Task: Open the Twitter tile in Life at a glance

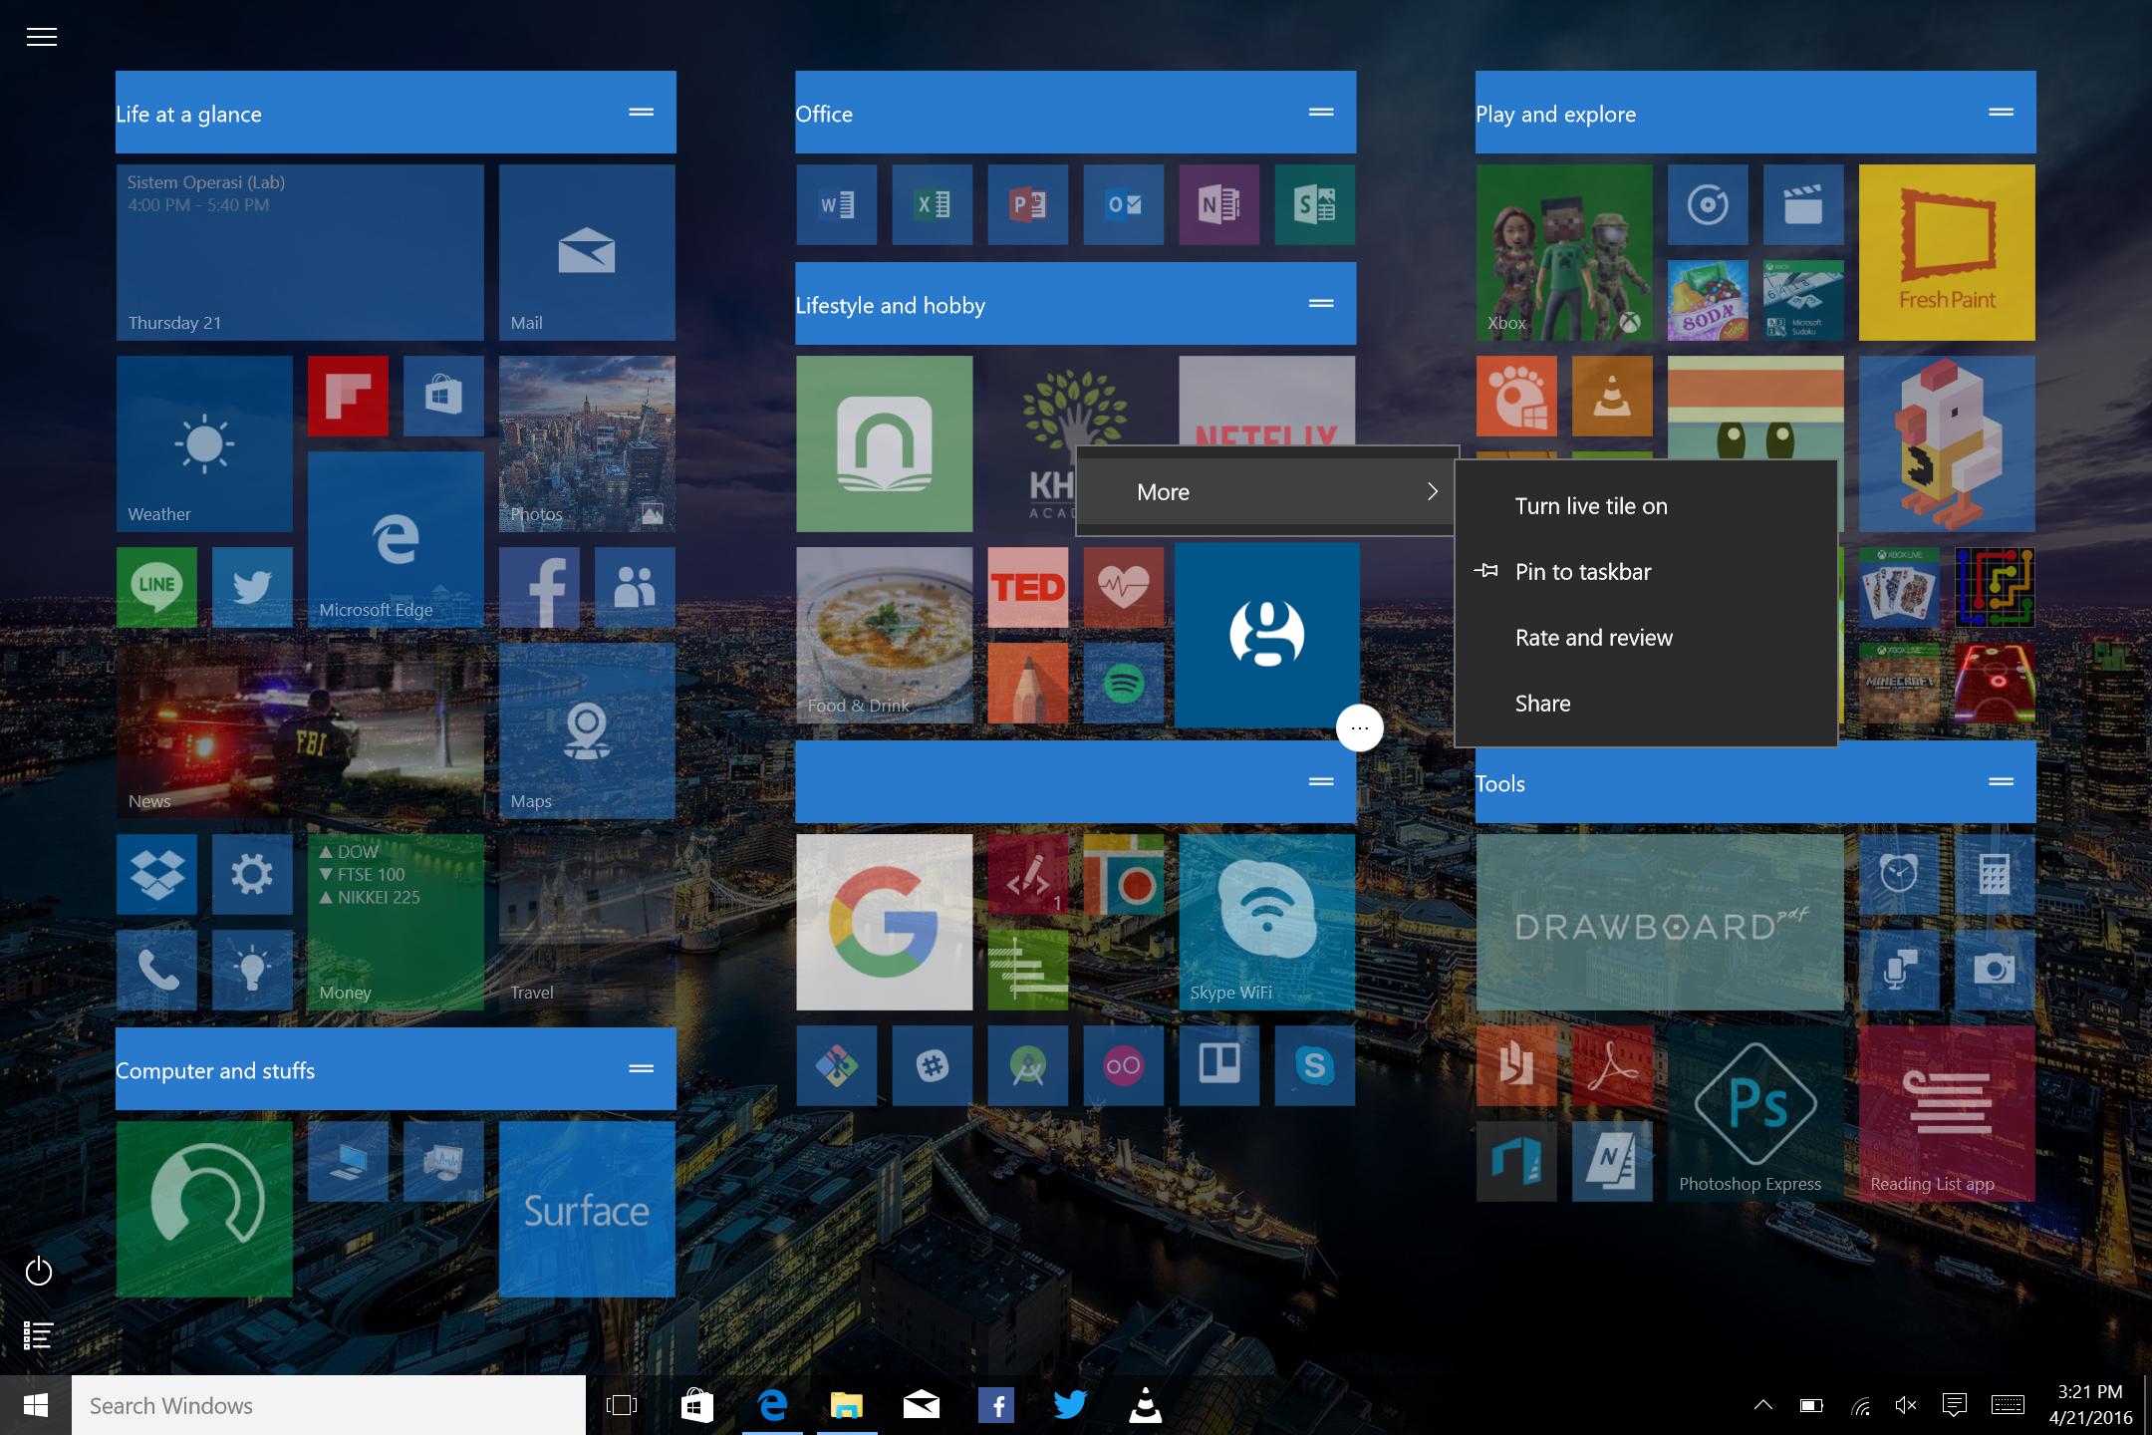Action: click(x=252, y=587)
